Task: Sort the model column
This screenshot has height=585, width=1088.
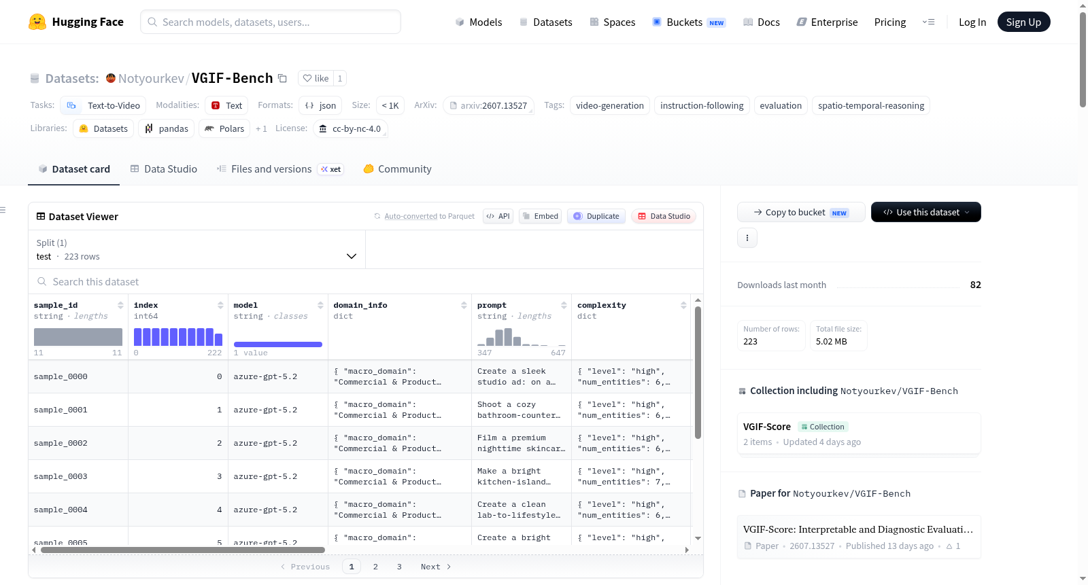Action: click(x=320, y=305)
